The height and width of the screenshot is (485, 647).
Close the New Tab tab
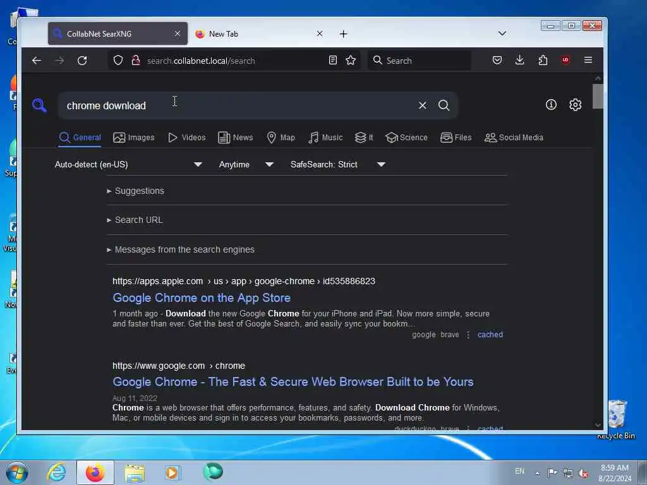[x=319, y=33]
